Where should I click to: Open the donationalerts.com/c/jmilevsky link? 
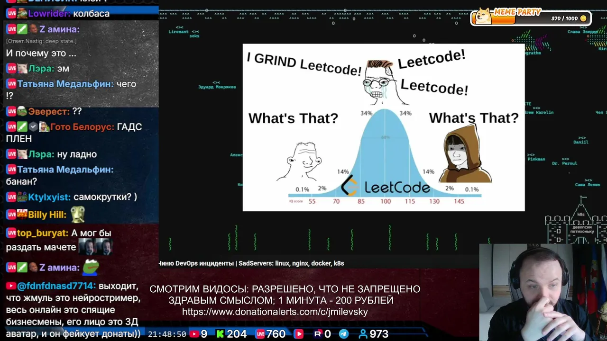coord(275,312)
